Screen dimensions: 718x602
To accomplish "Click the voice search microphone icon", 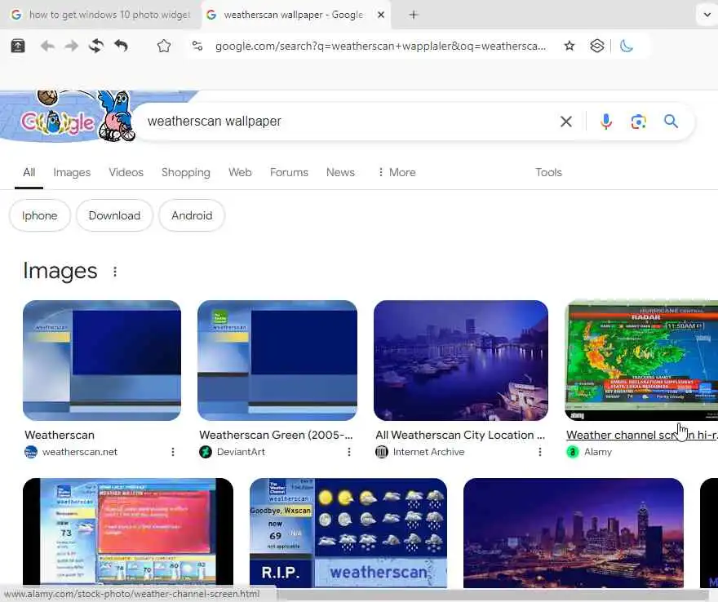I will (605, 122).
